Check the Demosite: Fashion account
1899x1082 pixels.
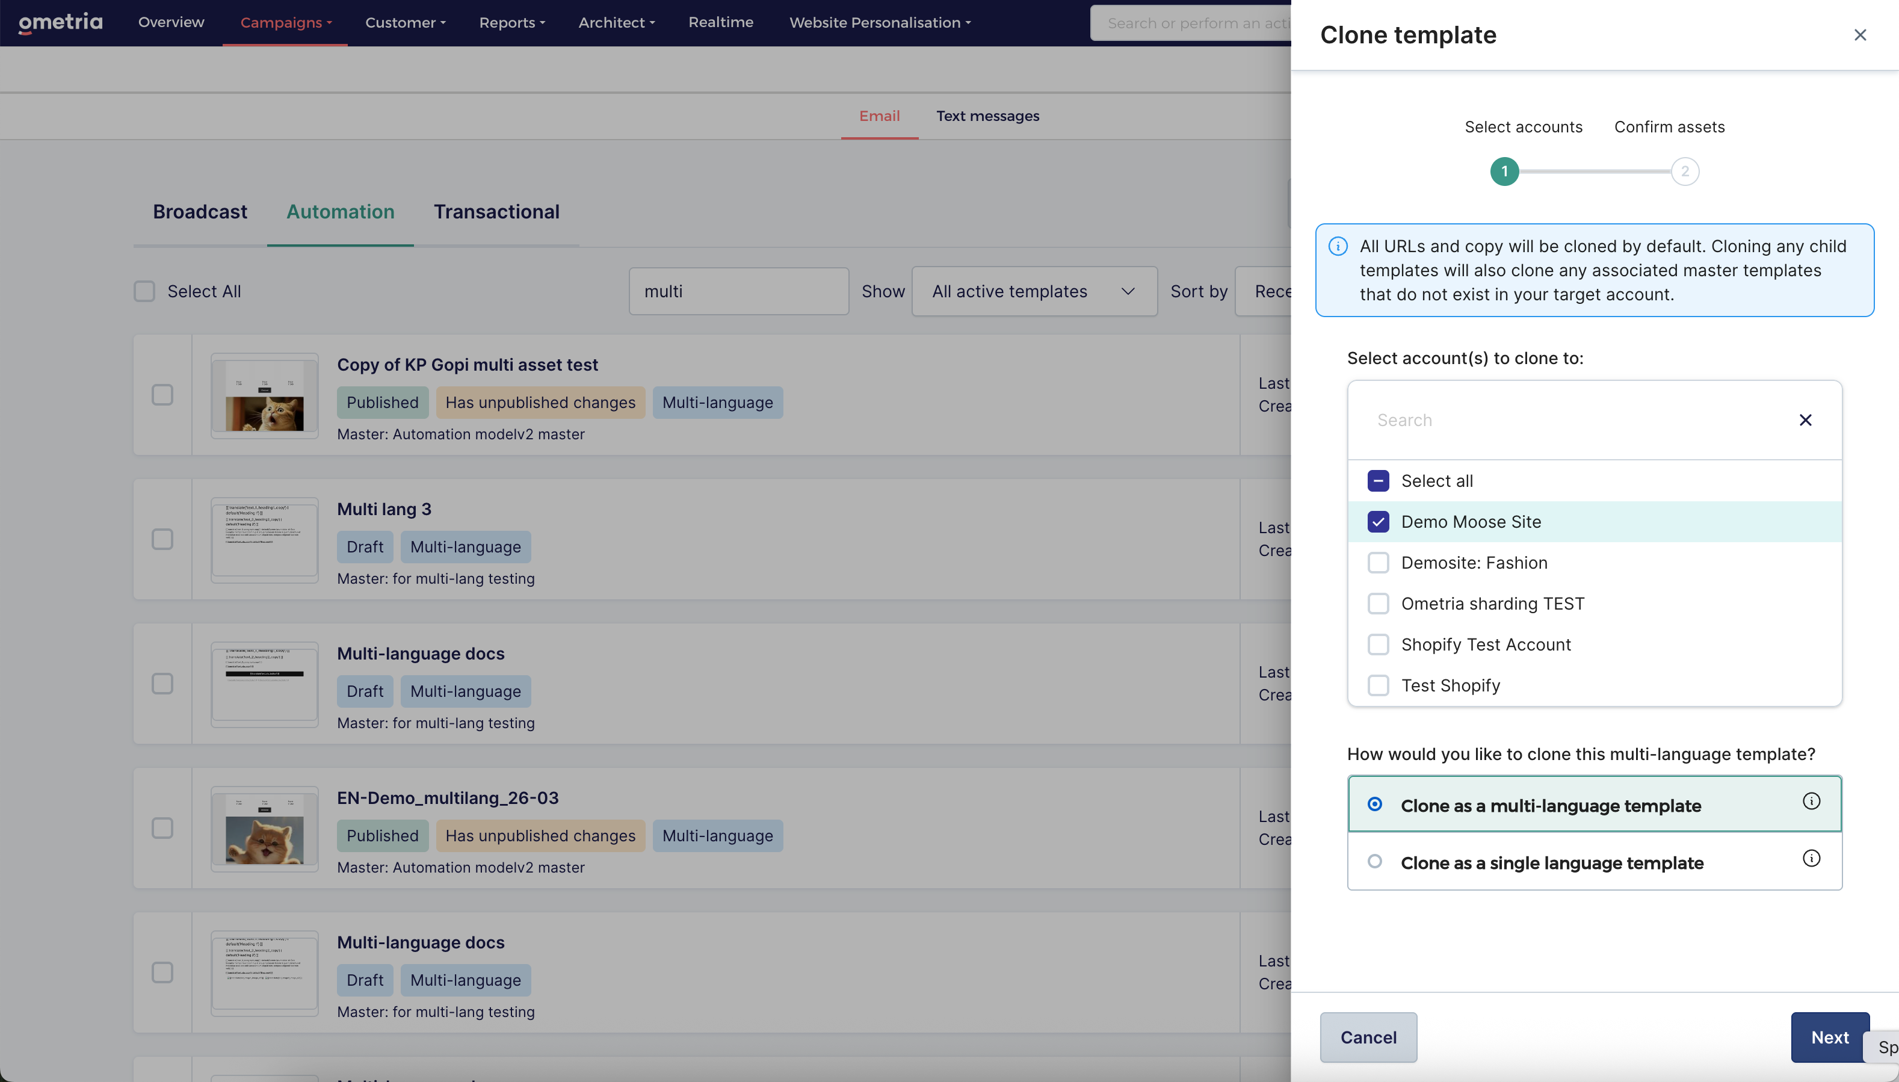1378,563
